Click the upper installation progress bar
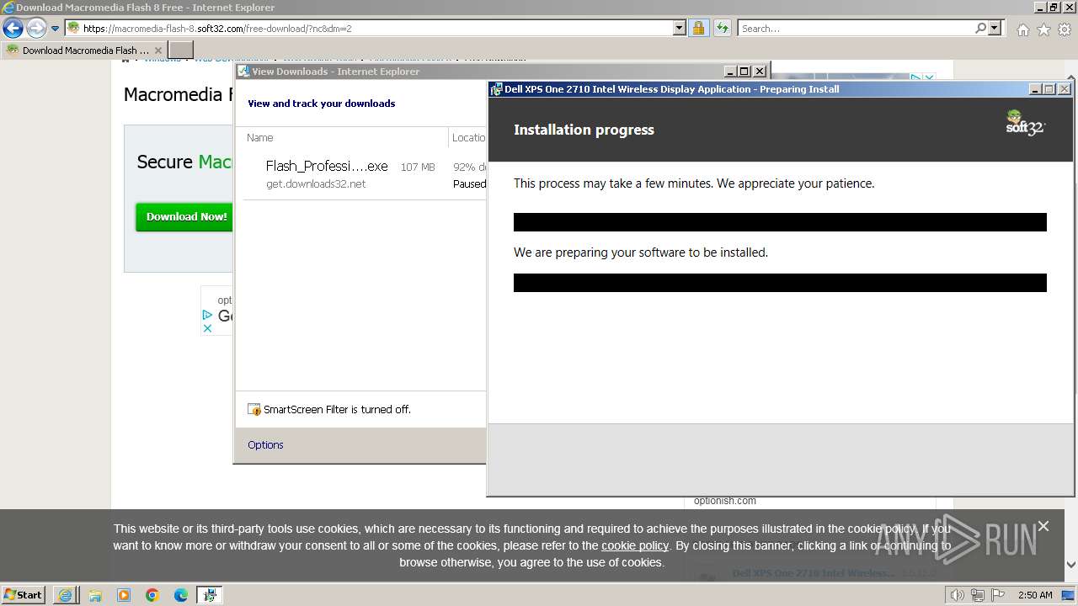Viewport: 1078px width, 606px height. pos(780,222)
